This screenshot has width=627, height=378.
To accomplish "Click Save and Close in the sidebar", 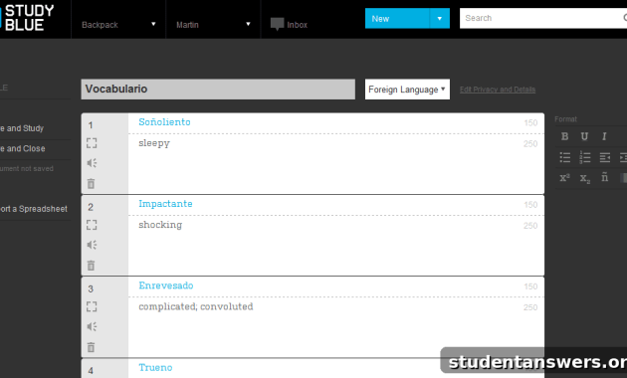I will click(23, 148).
